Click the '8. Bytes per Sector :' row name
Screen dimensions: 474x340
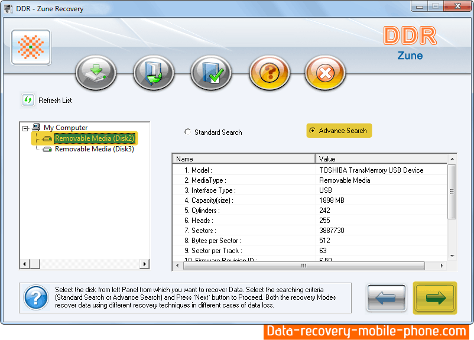[213, 241]
